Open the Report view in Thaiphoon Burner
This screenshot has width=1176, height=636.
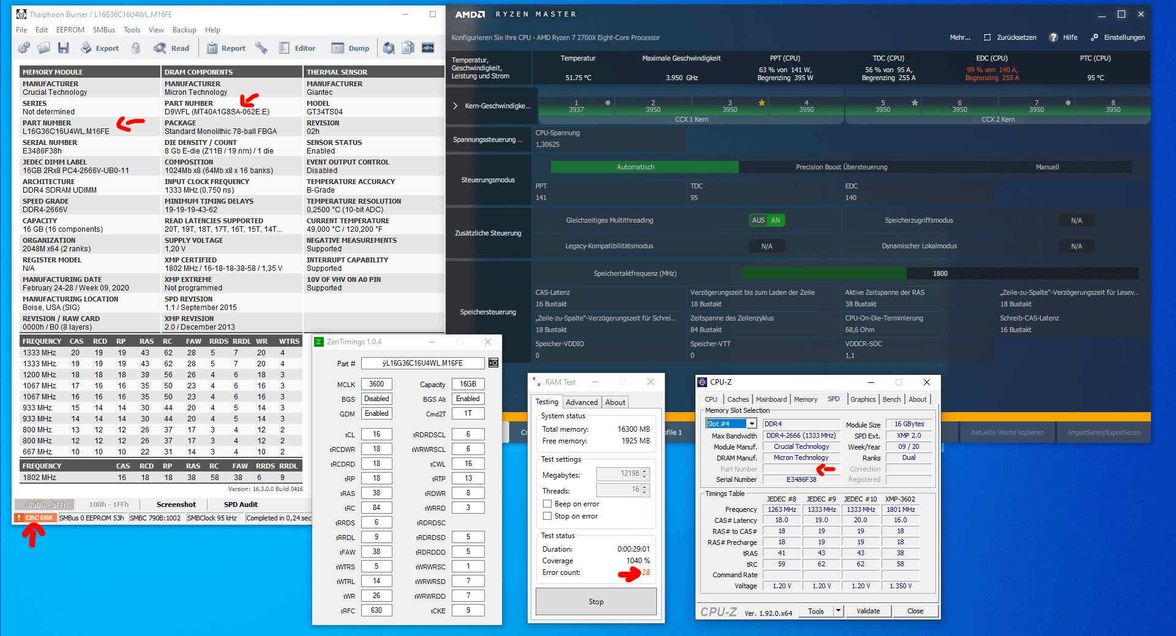pyautogui.click(x=226, y=48)
